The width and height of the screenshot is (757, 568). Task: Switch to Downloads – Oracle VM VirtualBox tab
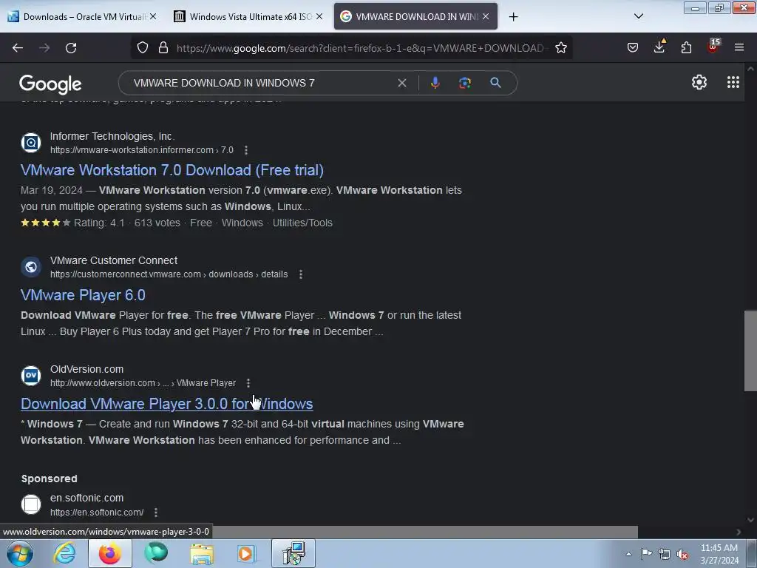point(77,16)
